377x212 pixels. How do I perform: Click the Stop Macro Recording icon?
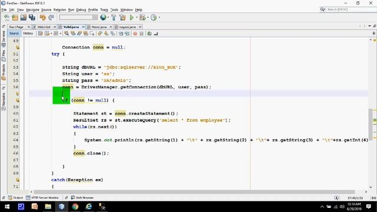click(141, 34)
